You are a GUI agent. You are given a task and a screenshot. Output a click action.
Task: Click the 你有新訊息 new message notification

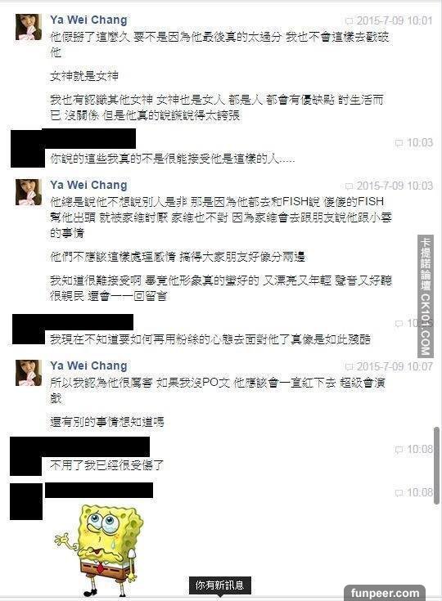(220, 585)
